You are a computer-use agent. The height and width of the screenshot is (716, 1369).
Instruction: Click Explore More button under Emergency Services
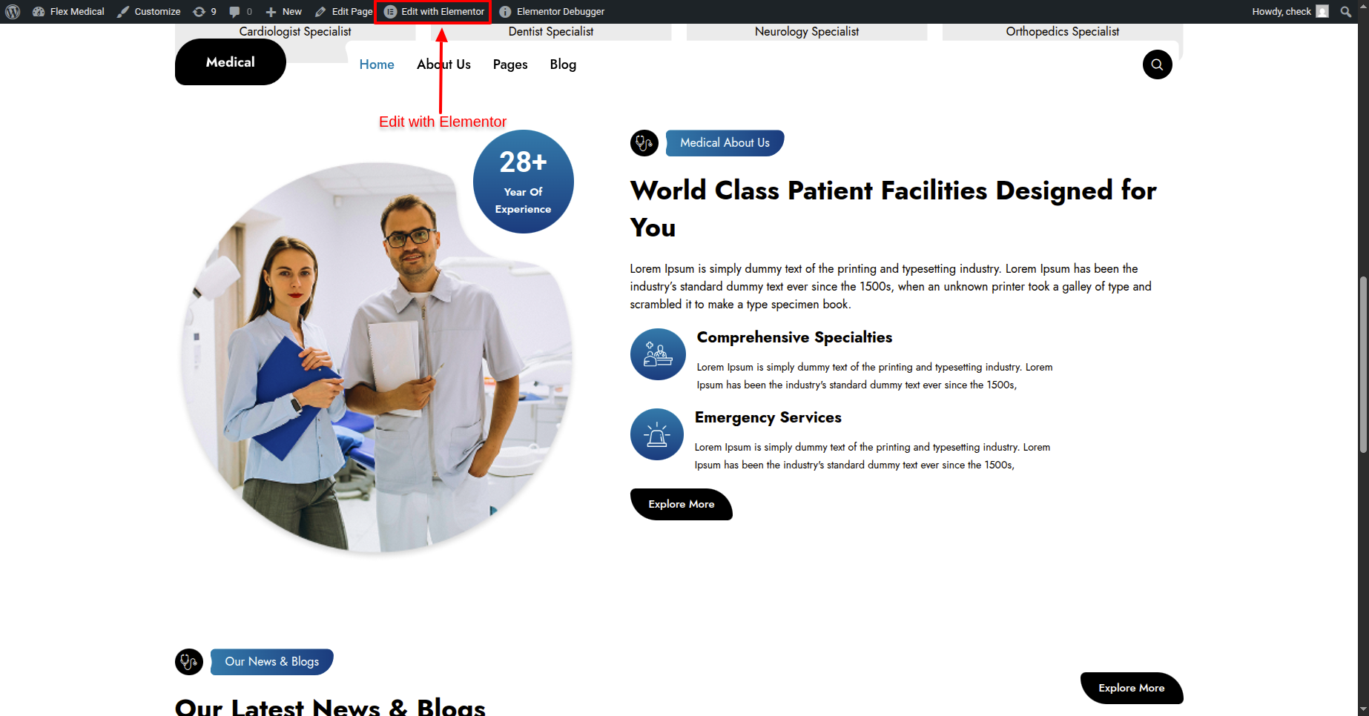(x=682, y=504)
